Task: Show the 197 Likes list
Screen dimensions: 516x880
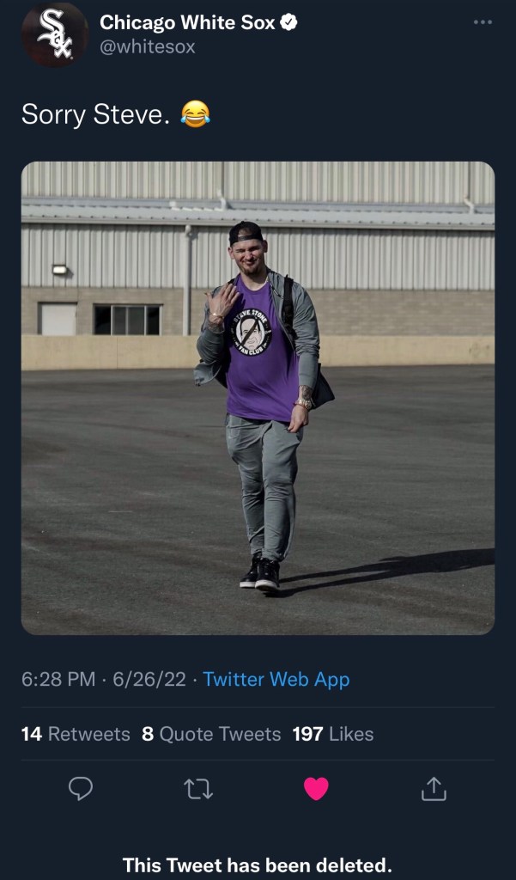Action: click(333, 734)
